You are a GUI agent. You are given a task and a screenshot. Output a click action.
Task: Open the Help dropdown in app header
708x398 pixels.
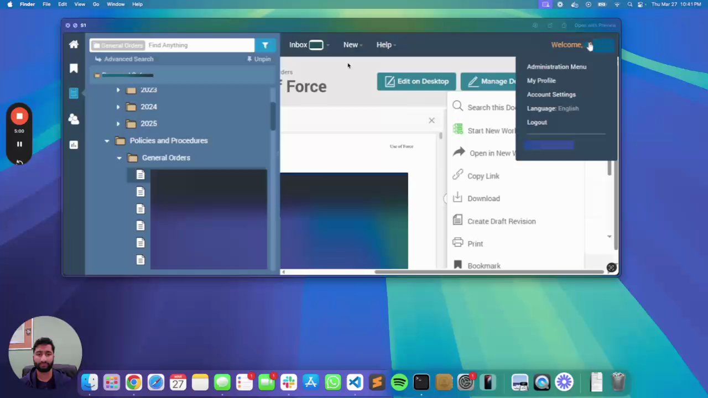coord(386,45)
